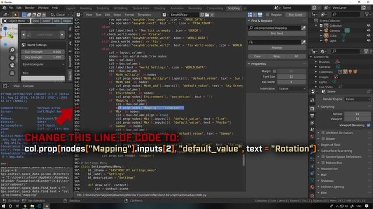Expand the Depth of Field panel

tap(319, 145)
